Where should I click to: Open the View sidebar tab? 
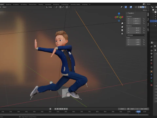click(x=148, y=25)
